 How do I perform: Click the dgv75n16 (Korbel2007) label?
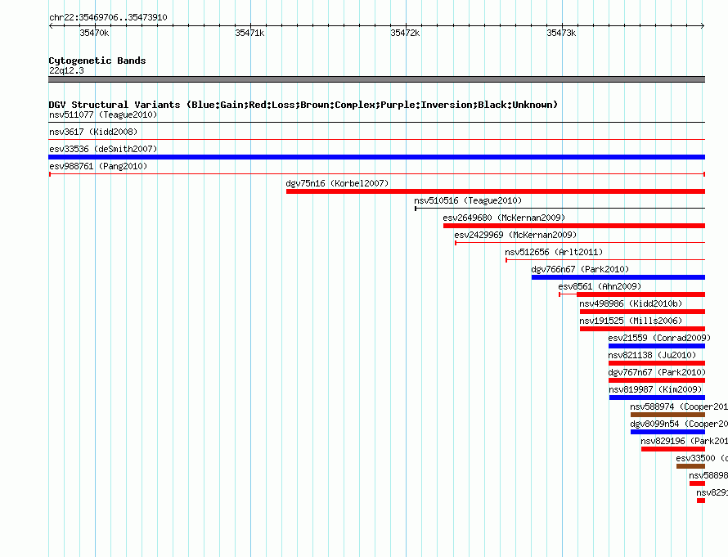pyautogui.click(x=337, y=183)
